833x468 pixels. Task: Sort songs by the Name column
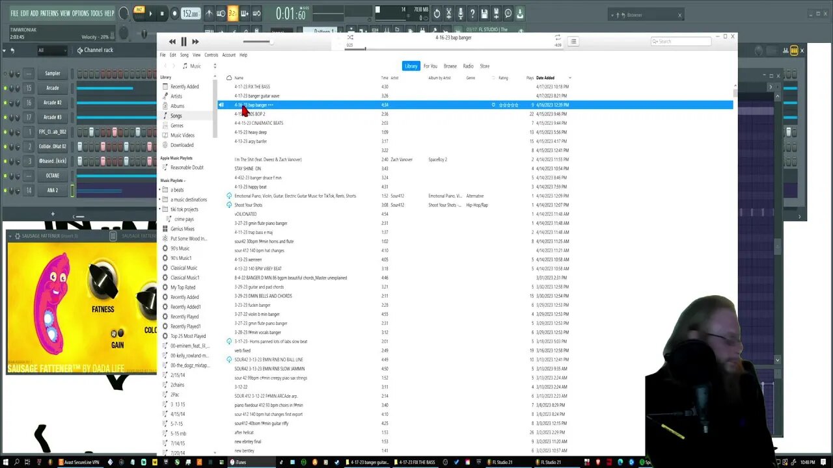coord(239,78)
